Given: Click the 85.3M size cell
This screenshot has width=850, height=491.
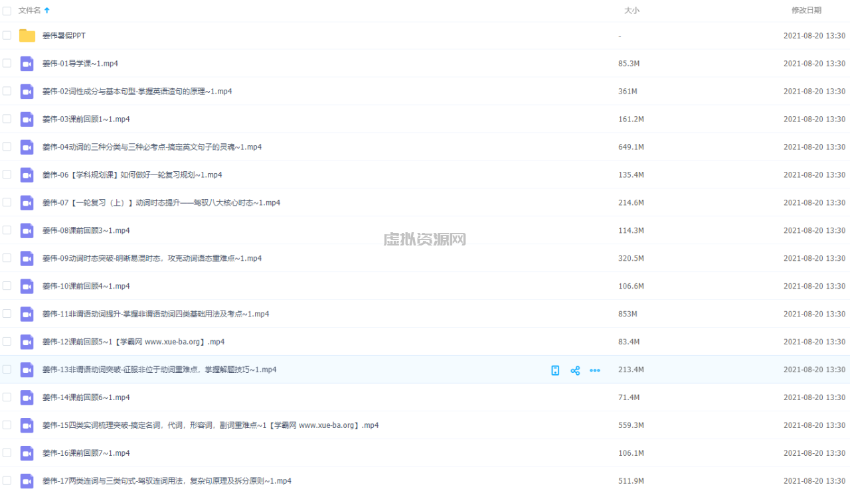Looking at the screenshot, I should [x=629, y=64].
